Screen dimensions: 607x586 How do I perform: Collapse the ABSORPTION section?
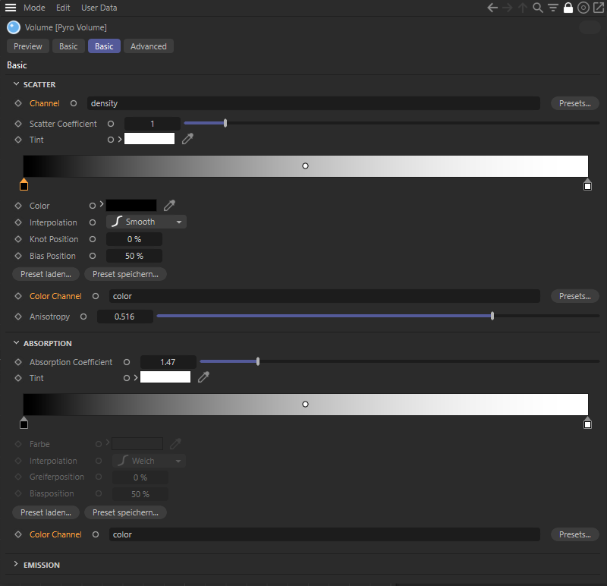[x=17, y=343]
